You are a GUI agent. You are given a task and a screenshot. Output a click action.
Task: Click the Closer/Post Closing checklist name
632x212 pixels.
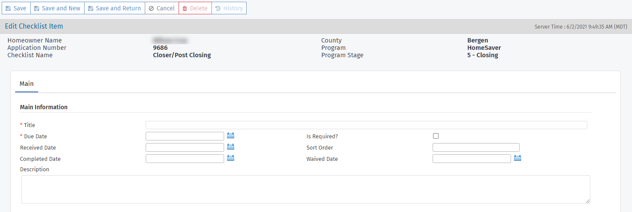(x=182, y=55)
